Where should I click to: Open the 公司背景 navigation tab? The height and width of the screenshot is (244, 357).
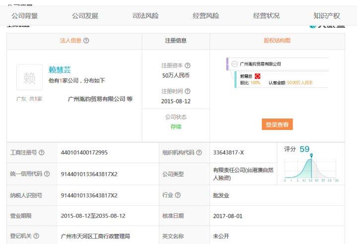pos(25,16)
